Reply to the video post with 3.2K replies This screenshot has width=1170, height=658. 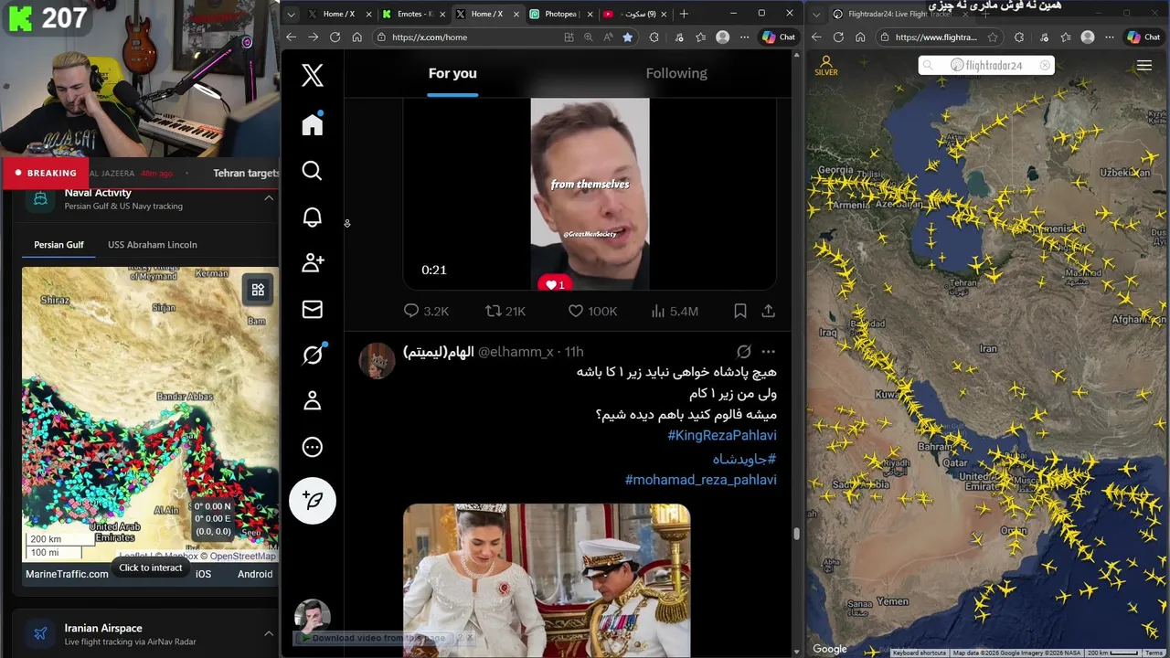[426, 312]
